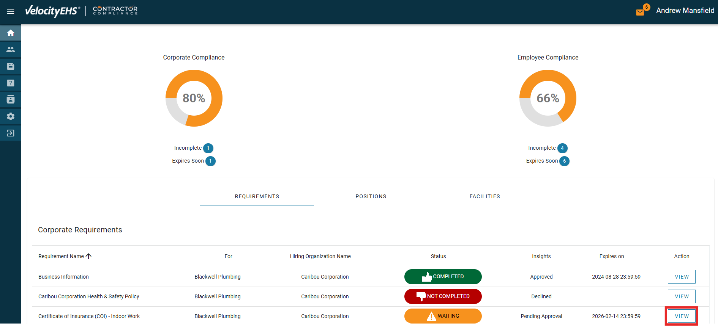The height and width of the screenshot is (326, 718).
Task: Open the documents sidebar icon
Action: click(11, 66)
